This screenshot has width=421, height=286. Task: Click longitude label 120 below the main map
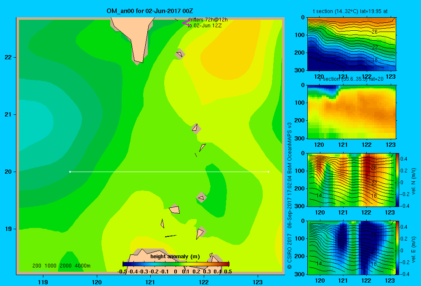coord(97,282)
